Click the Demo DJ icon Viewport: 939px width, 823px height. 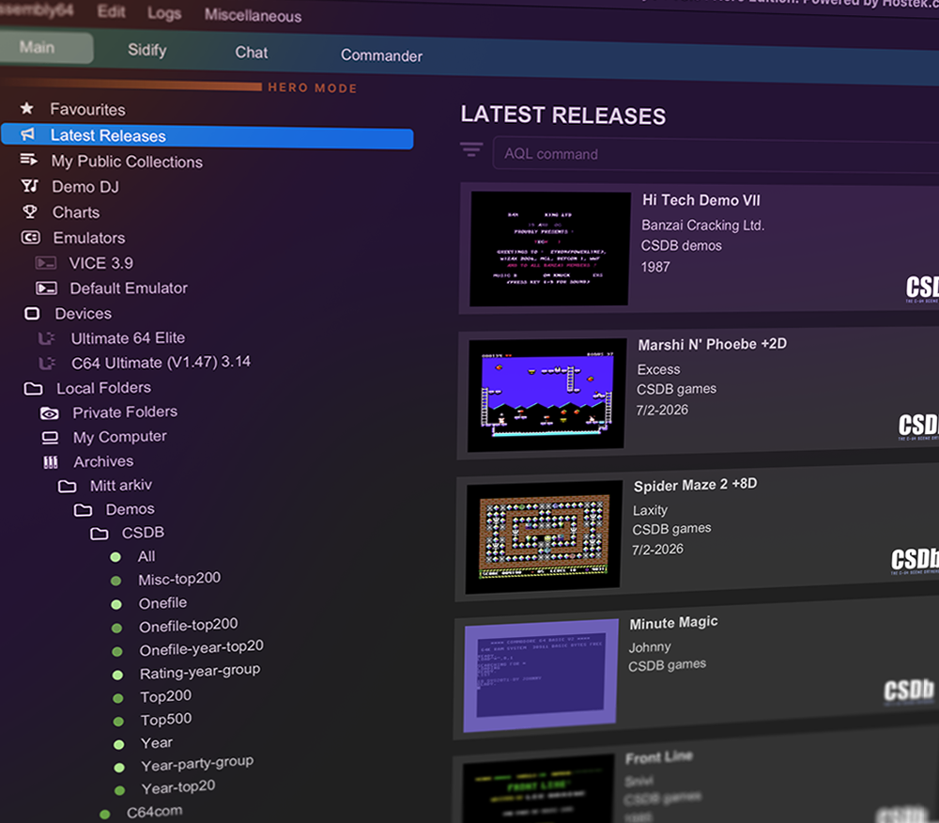pyautogui.click(x=29, y=186)
